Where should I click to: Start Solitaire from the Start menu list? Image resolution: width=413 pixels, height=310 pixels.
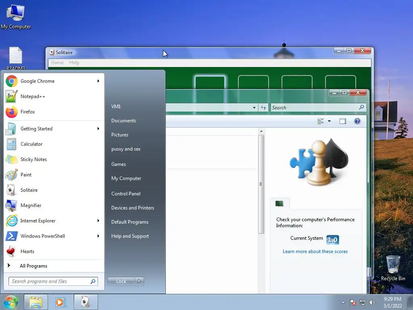(x=54, y=190)
